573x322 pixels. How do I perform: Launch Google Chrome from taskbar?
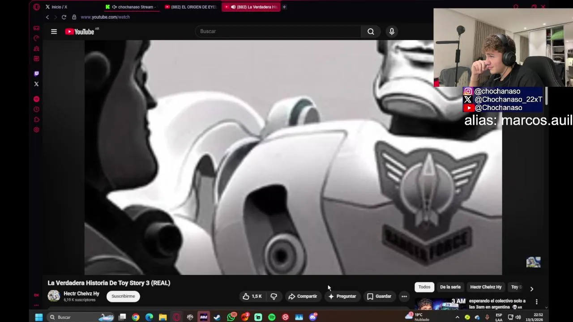point(135,317)
